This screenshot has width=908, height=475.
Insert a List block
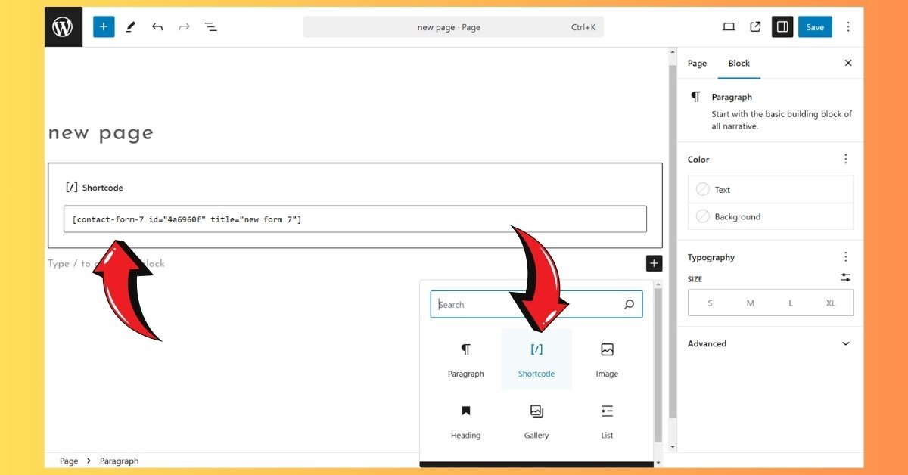click(607, 421)
